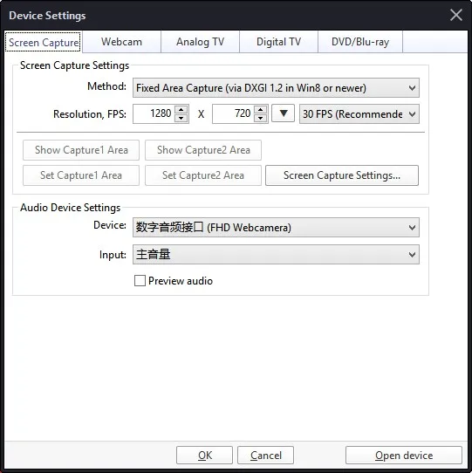
Task: Click the 1280 width input field
Action: click(154, 113)
